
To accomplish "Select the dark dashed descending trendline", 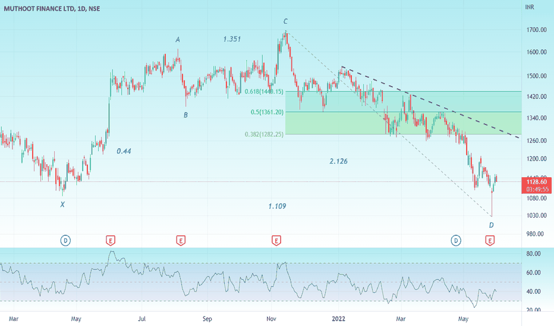I will (430, 103).
